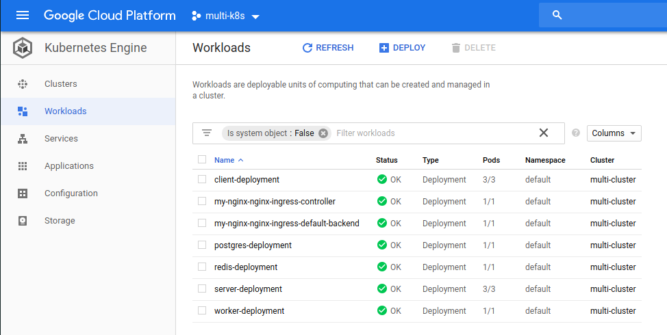The image size is (667, 335).
Task: Click the Workloads sidebar icon
Action: 23,111
